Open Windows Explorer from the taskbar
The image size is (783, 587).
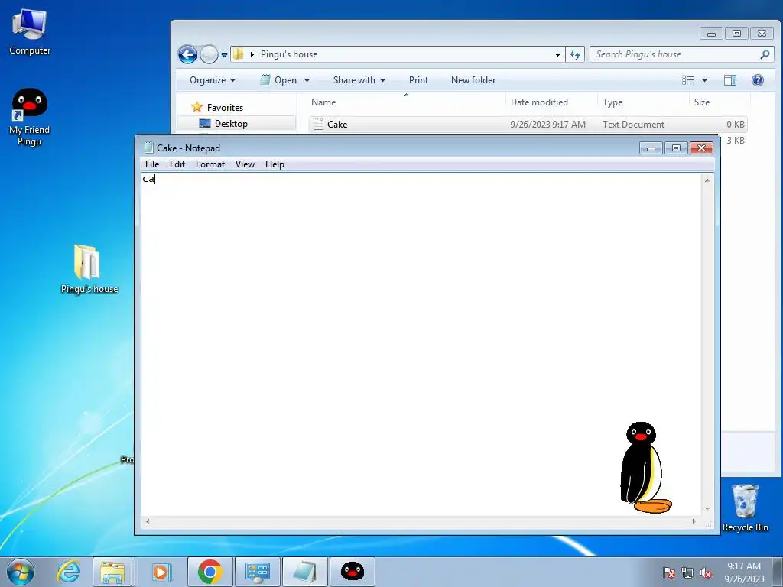click(x=112, y=572)
